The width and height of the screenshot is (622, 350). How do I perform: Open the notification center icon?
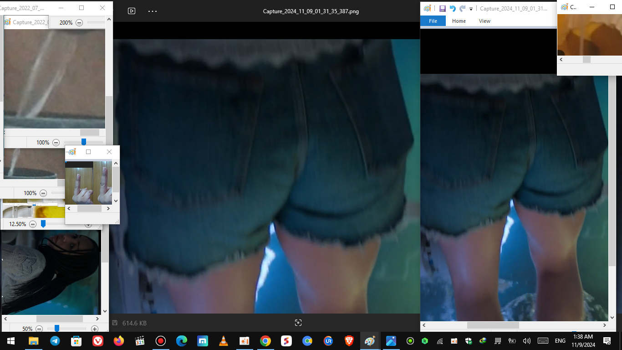pos(607,341)
